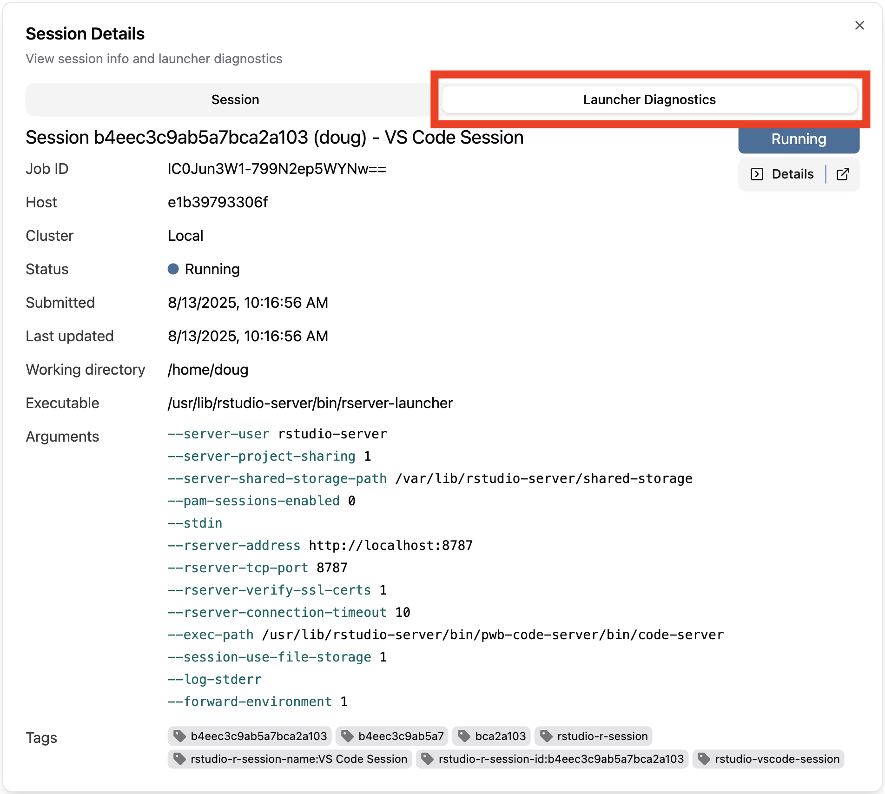
Task: Click the --log-stderr argument
Action: [x=215, y=679]
